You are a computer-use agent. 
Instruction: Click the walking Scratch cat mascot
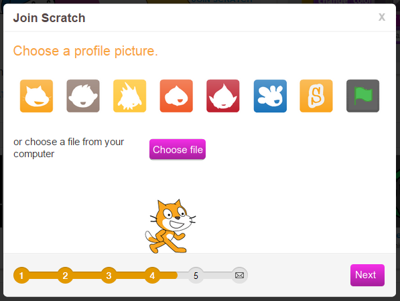click(x=170, y=226)
